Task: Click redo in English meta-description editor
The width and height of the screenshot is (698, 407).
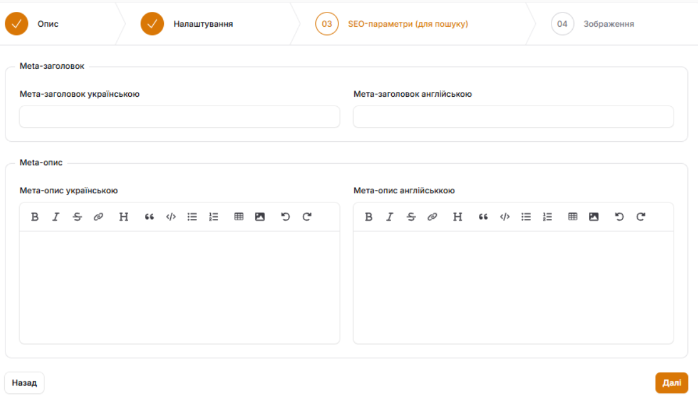Action: click(x=640, y=217)
